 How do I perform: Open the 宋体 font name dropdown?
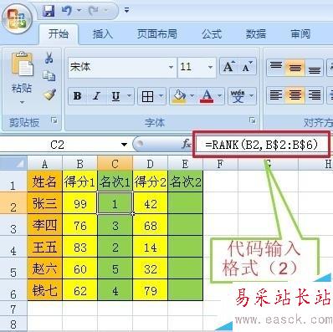coord(171,67)
